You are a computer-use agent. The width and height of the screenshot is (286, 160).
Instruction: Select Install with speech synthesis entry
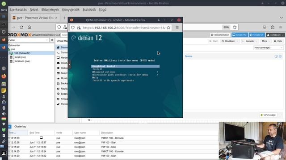pyautogui.click(x=113, y=80)
